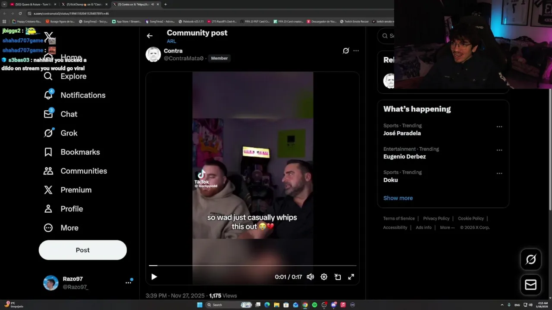The image size is (552, 310).
Task: Open Profile in the sidebar
Action: coord(63,209)
